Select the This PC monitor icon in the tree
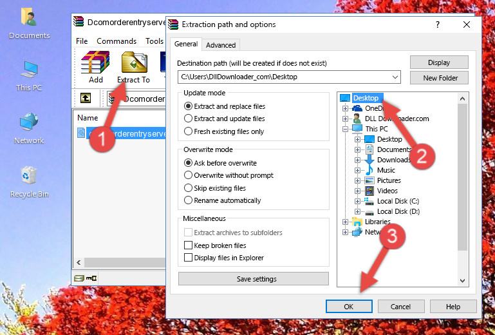This screenshot has height=335, width=495. (357, 129)
